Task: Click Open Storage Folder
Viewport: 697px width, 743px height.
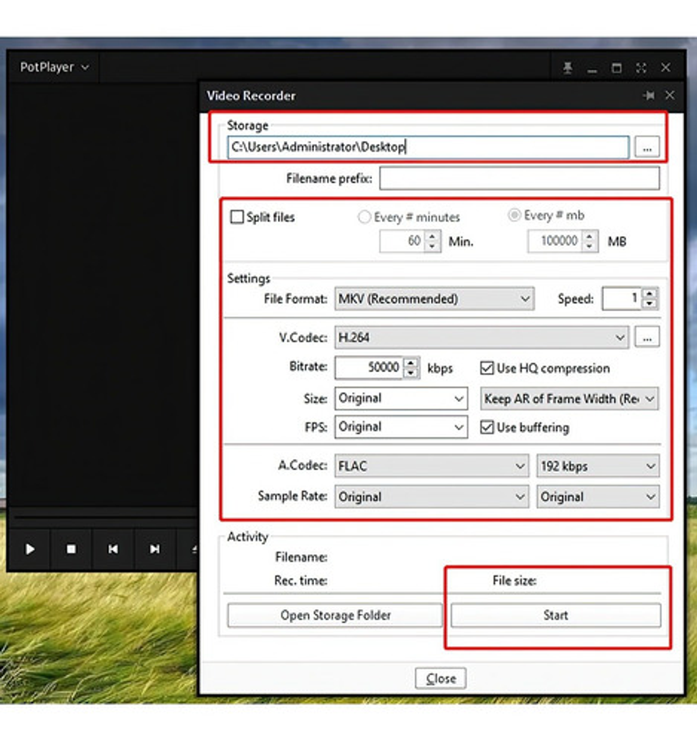Action: [x=335, y=615]
